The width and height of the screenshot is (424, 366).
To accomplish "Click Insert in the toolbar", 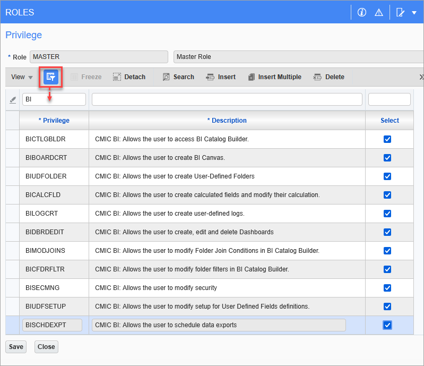I will point(221,77).
